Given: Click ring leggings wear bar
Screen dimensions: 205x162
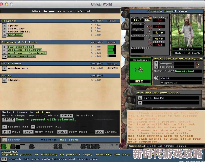Looking at the screenshot, I should click(x=112, y=56).
